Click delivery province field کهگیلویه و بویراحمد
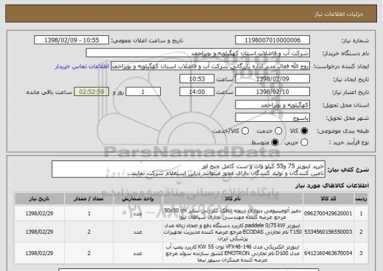Image resolution: width=383 pixels, height=271 pixels. [x=273, y=105]
